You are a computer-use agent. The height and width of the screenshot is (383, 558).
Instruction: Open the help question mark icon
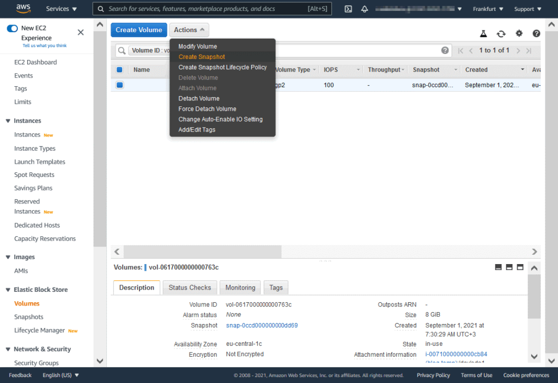[x=536, y=33]
